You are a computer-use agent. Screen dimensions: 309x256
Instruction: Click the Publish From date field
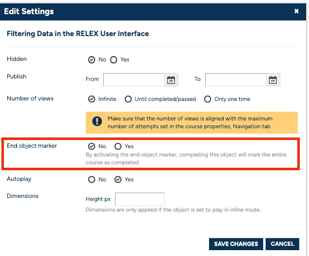[x=134, y=79]
